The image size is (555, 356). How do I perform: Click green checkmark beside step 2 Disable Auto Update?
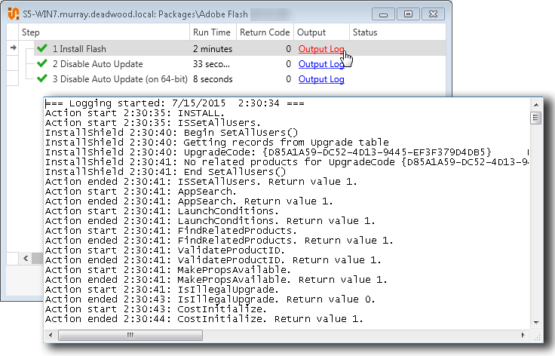pos(42,64)
